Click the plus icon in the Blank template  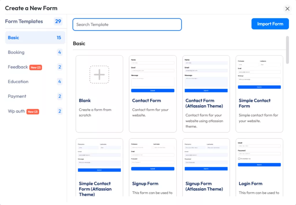point(99,74)
